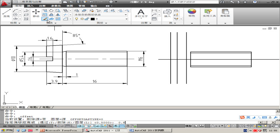The width and height of the screenshot is (280, 133).
Task: Click the Table tool in Annotation panel
Action: (x=154, y=19)
